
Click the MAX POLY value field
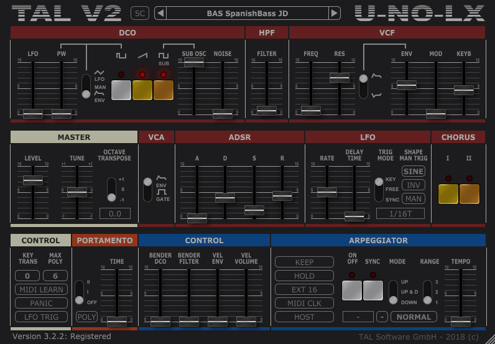click(x=55, y=276)
